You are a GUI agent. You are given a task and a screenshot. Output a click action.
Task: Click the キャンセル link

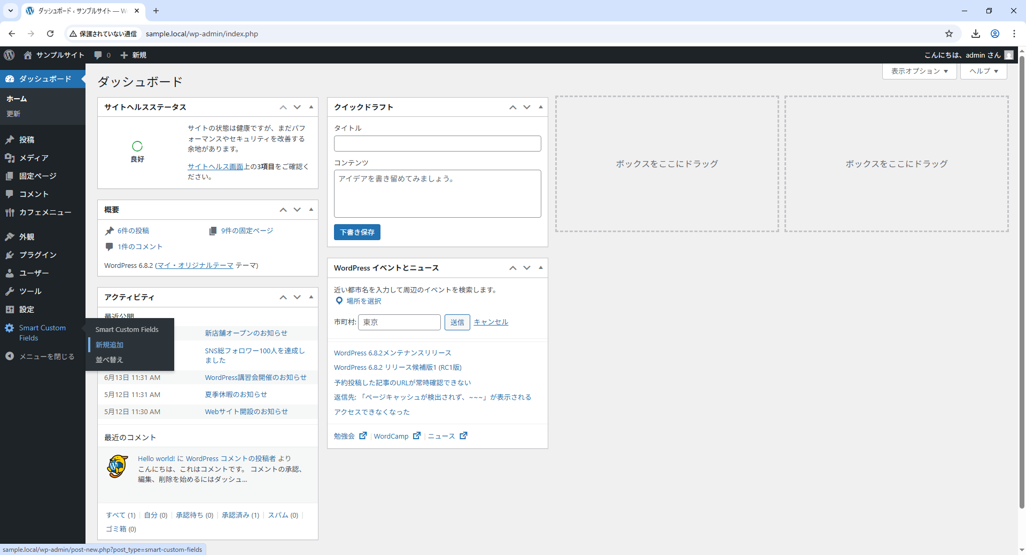[x=491, y=322]
